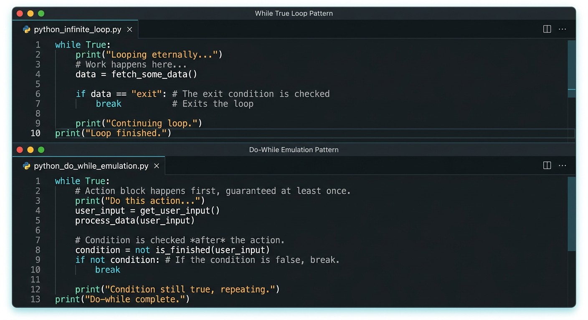Close the python_infinite_loop.py tab

pyautogui.click(x=129, y=30)
